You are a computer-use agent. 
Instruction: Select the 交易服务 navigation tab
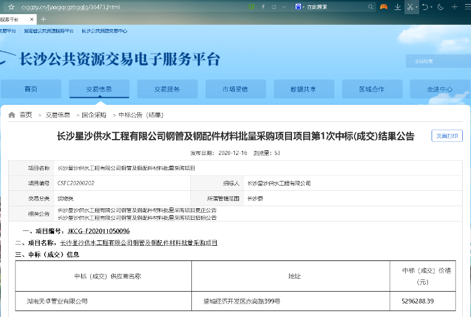167,89
